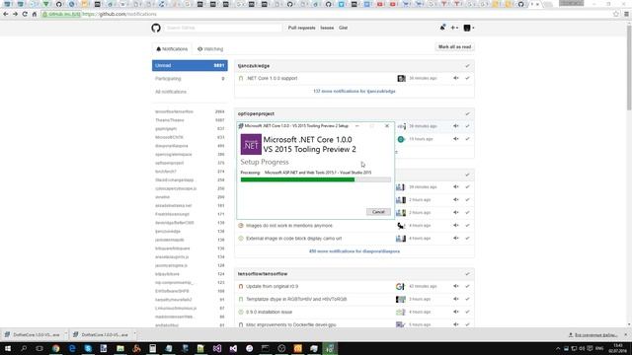Select the Unread filter
632x355 pixels.
point(190,66)
